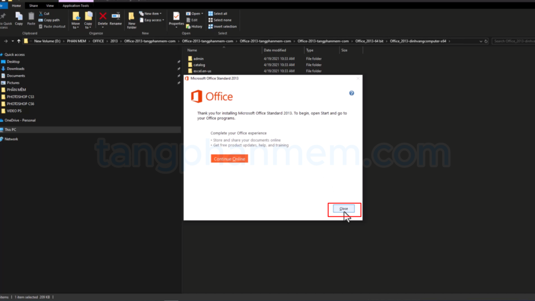Open the recent locations dropdown arrow

[x=13, y=41]
